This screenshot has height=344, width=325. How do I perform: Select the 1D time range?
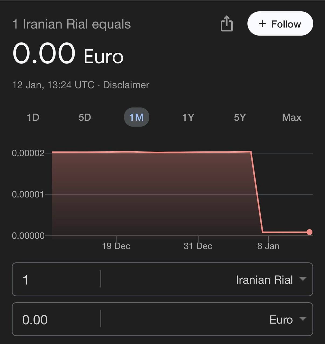(x=33, y=117)
